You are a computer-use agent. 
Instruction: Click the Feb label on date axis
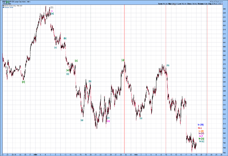pyautogui.click(x=136, y=154)
